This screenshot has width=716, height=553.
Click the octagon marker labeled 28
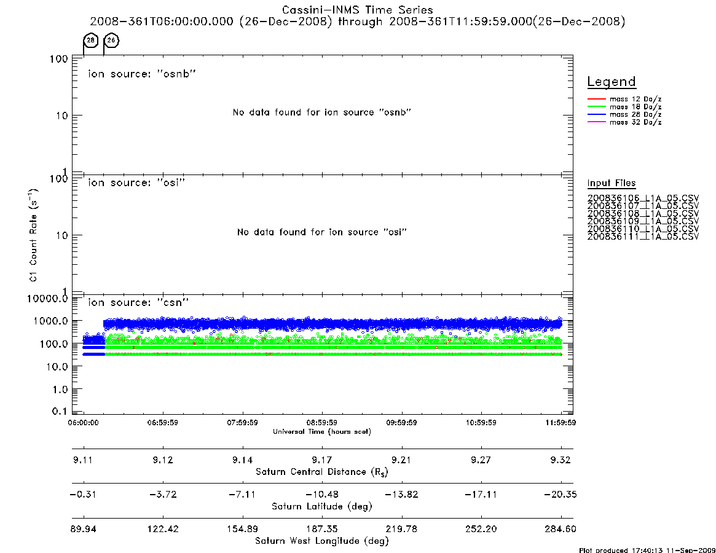(91, 41)
